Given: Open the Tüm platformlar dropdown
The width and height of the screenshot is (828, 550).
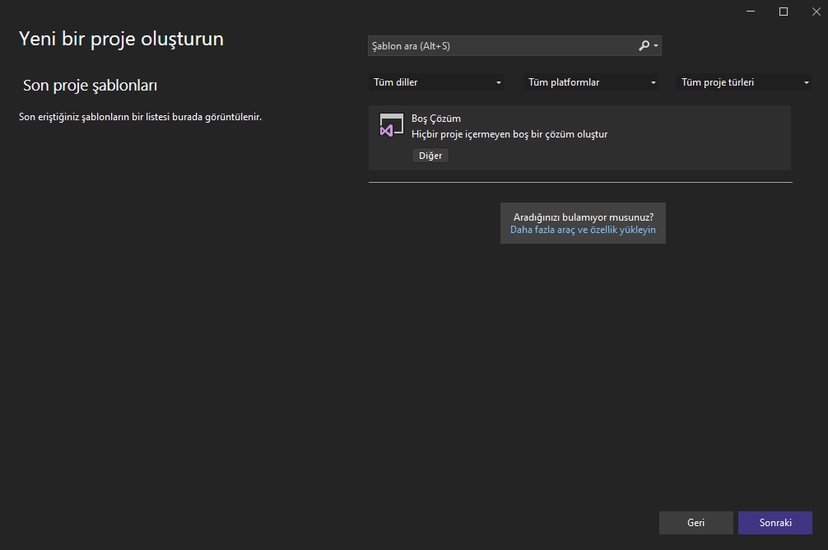Looking at the screenshot, I should 591,82.
